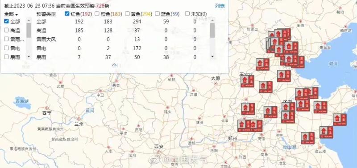The image size is (357, 168).
Task: Select the 临汾 city marker
Action: click(199, 118)
